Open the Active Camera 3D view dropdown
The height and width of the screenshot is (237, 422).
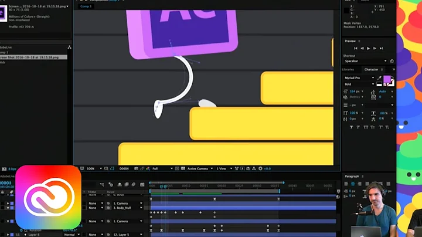pos(200,168)
